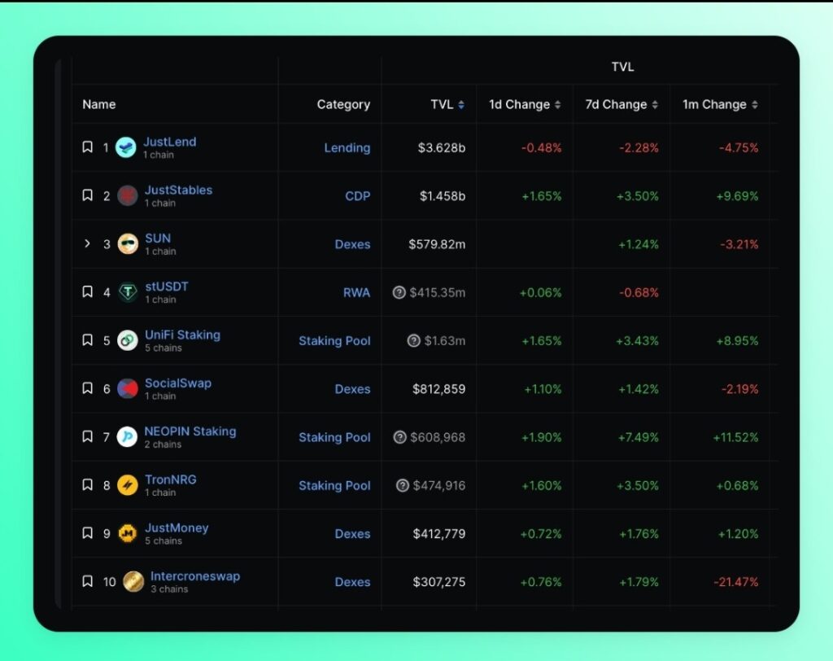The height and width of the screenshot is (661, 833).
Task: Open the SocialSwap protocol link
Action: pos(178,383)
